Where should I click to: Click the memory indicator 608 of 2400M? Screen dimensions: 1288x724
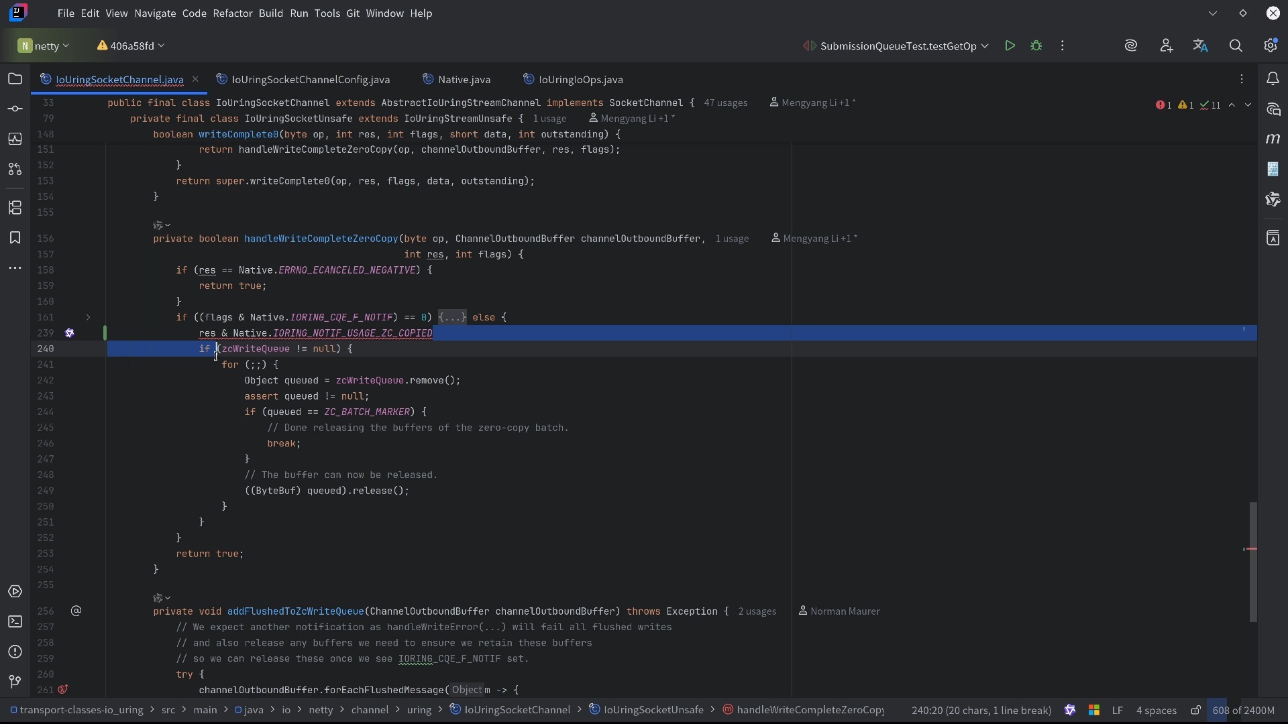(x=1244, y=710)
